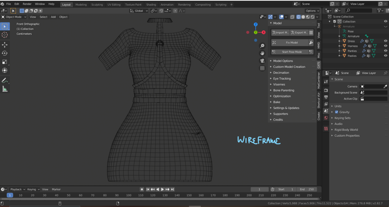The height and width of the screenshot is (207, 389).
Task: Select the Move tool
Action: point(5,45)
